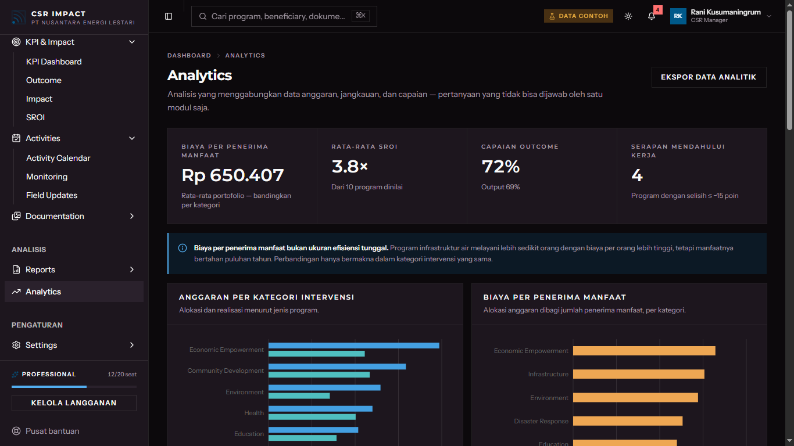Viewport: 794px width, 446px height.
Task: Click the Activities calendar icon
Action: point(16,138)
